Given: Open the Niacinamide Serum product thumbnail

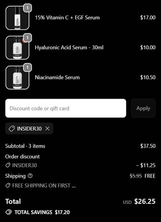Looking at the screenshot, I should (17, 77).
